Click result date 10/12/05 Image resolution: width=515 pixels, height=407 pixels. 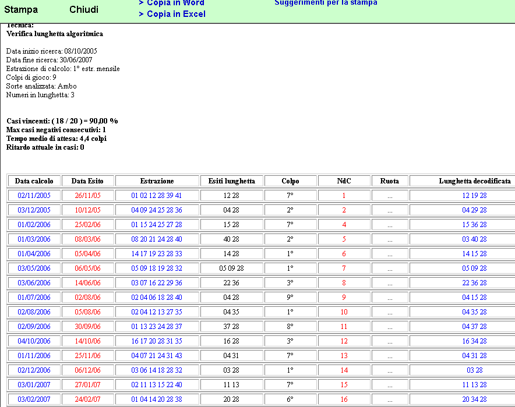point(88,210)
